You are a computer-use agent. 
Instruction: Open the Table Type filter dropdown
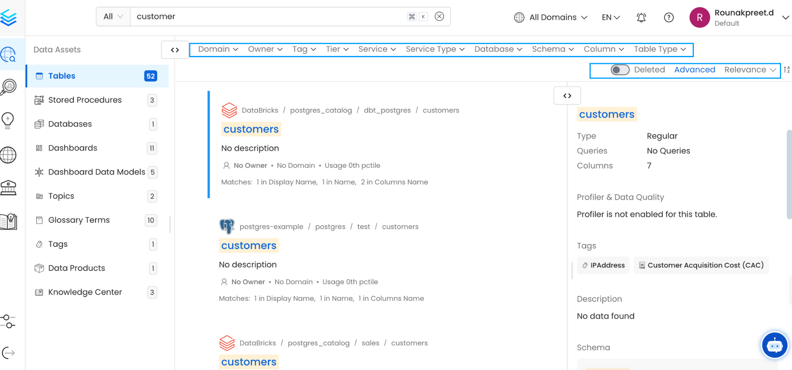660,49
